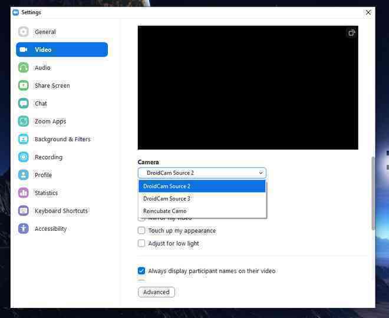
Task: Uncheck Always display participant names
Action: click(x=141, y=271)
